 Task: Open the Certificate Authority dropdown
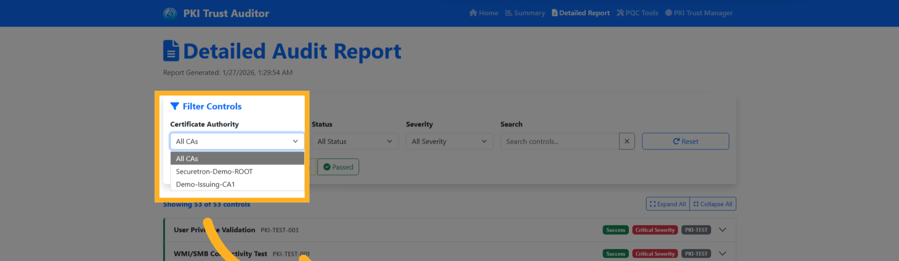click(237, 141)
